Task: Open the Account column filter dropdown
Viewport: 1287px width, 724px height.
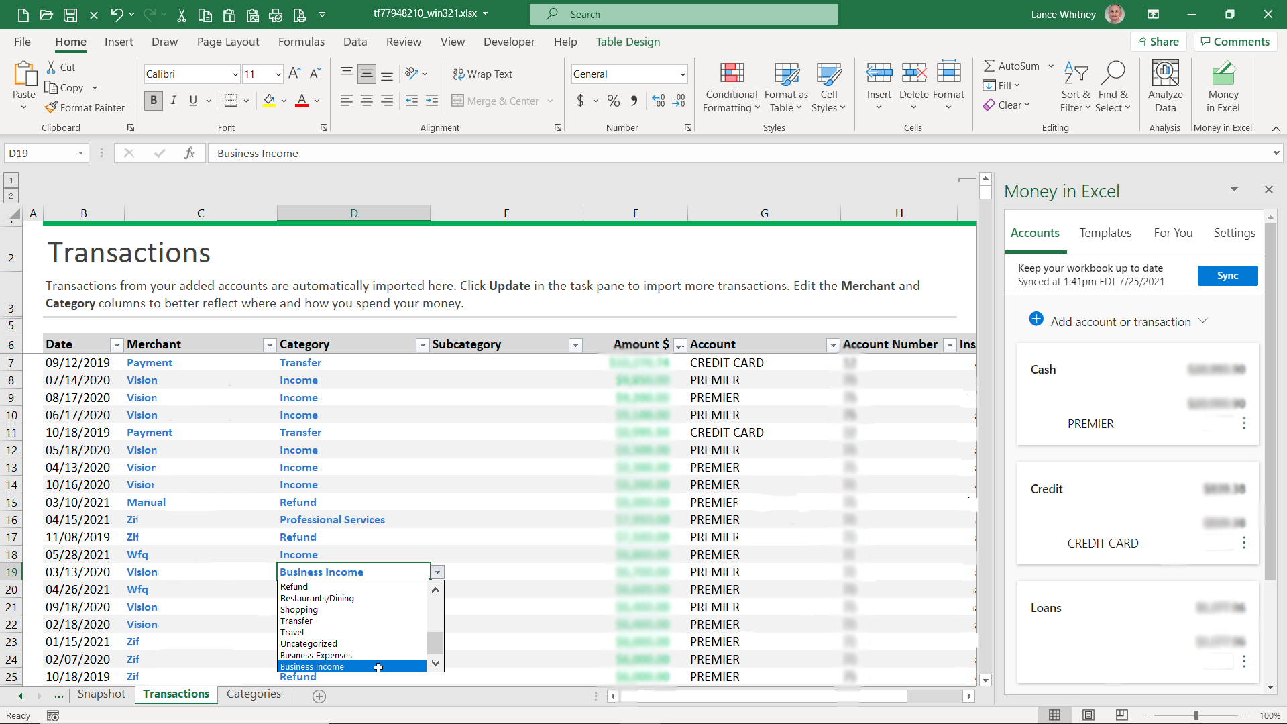Action: tap(833, 345)
